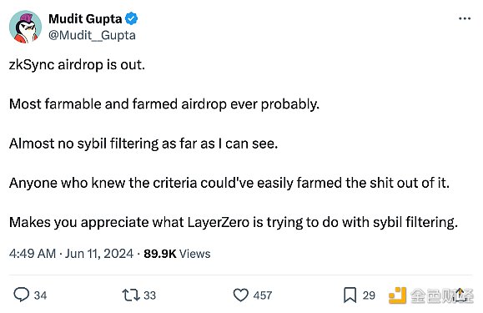The height and width of the screenshot is (313, 483).
Task: Open the three-dot more options menu
Action: (465, 19)
